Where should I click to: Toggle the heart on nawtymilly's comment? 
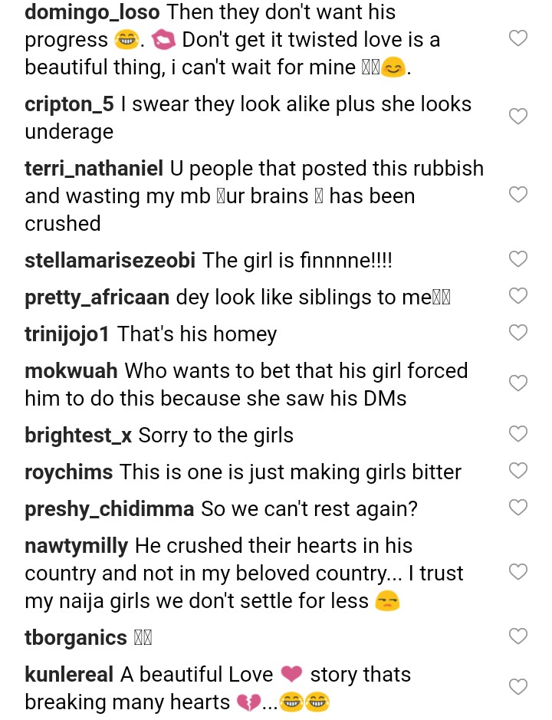[518, 572]
